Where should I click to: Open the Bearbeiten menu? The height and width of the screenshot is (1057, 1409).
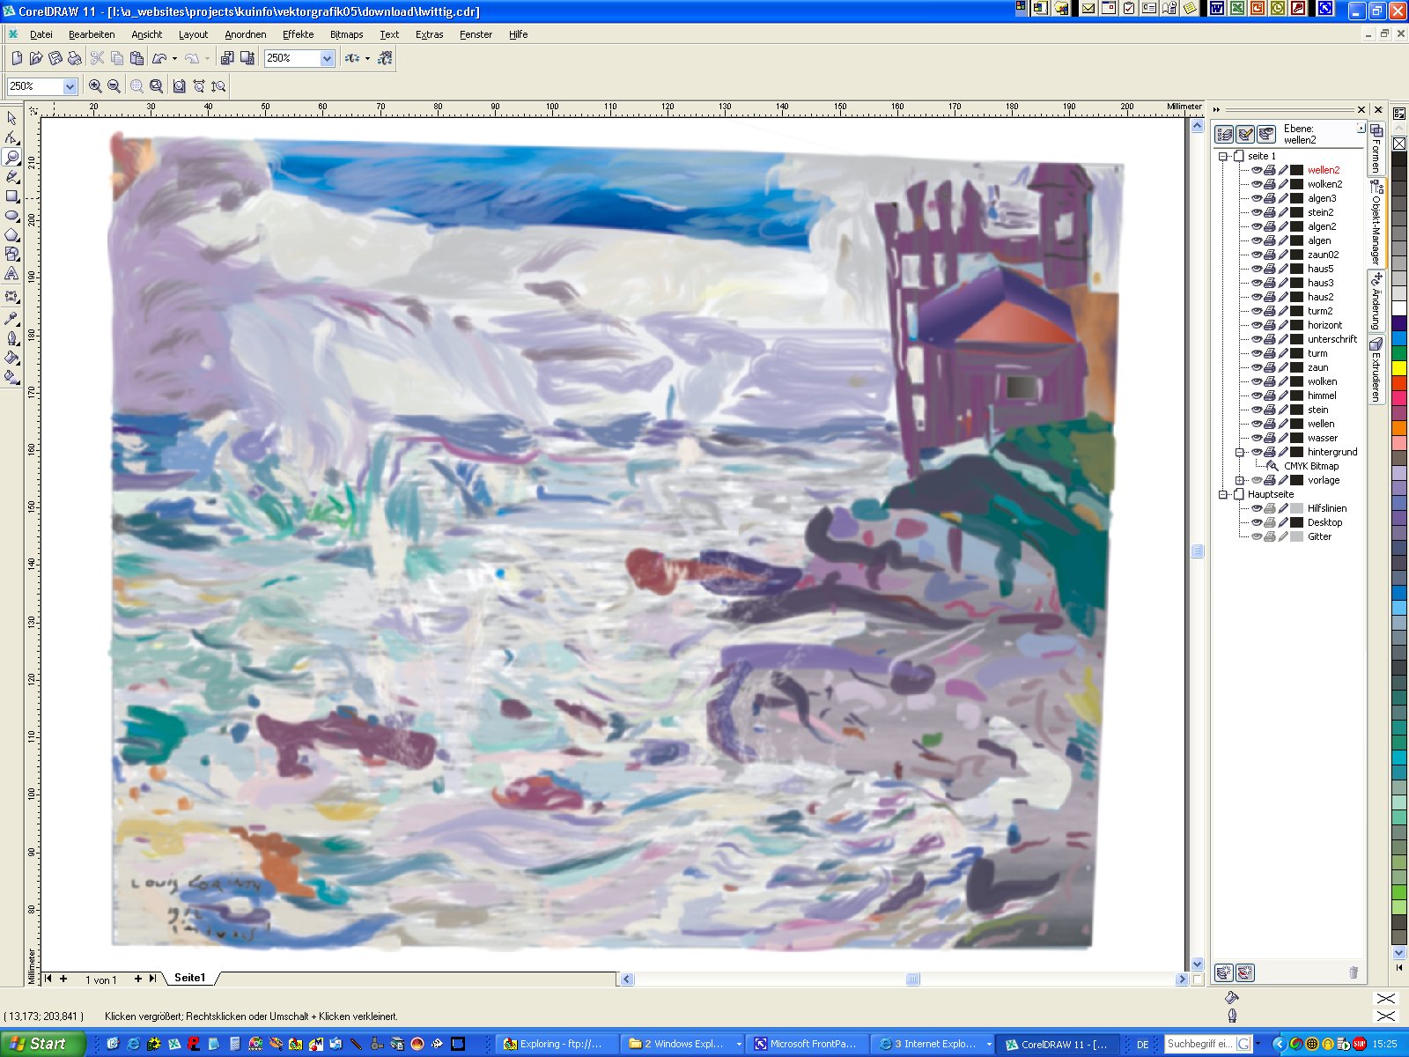[x=92, y=34]
